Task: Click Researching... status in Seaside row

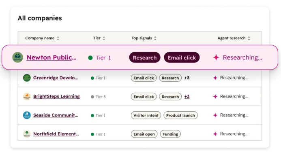Action: tap(234, 115)
